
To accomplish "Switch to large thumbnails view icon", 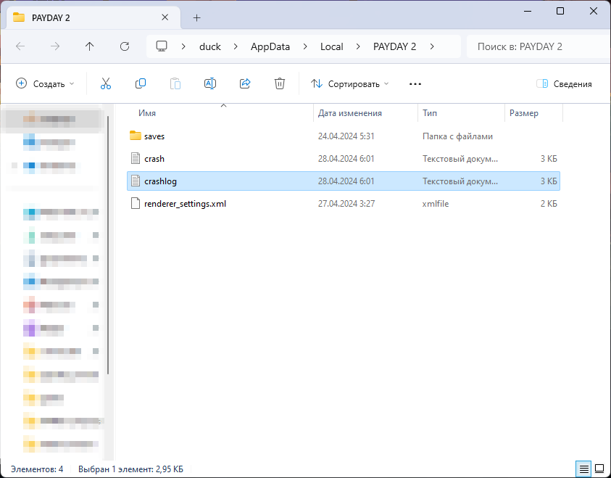I will pos(599,469).
